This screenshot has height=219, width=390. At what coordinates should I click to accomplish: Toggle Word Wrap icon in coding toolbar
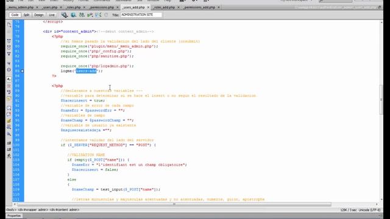pos(9,92)
